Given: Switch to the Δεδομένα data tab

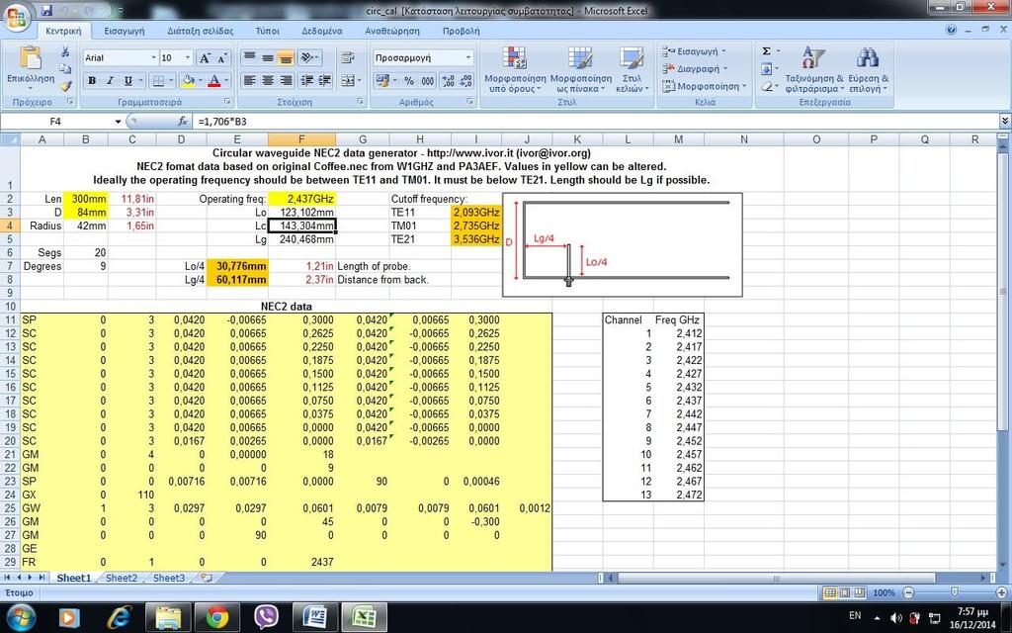Looking at the screenshot, I should [x=321, y=31].
